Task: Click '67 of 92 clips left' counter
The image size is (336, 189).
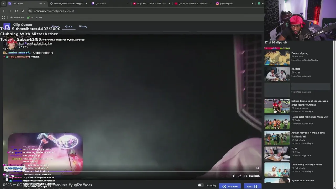Action: point(276,43)
